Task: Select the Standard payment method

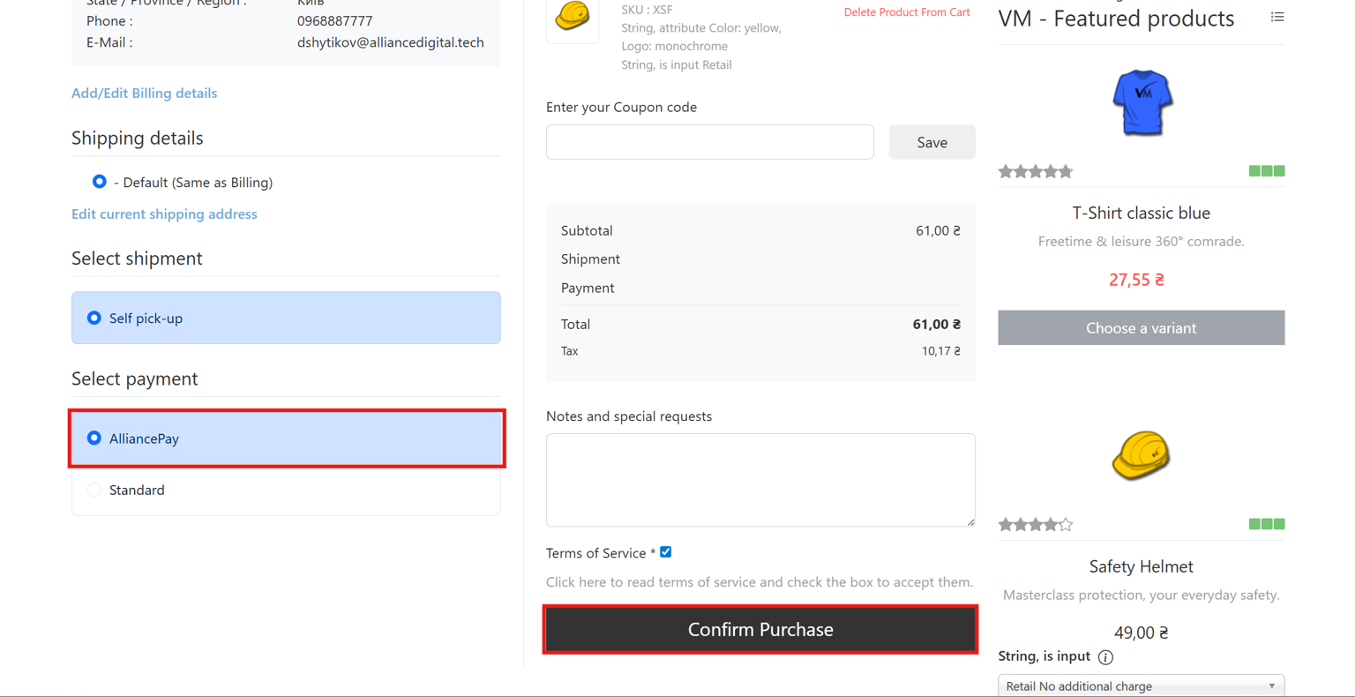Action: pos(94,490)
